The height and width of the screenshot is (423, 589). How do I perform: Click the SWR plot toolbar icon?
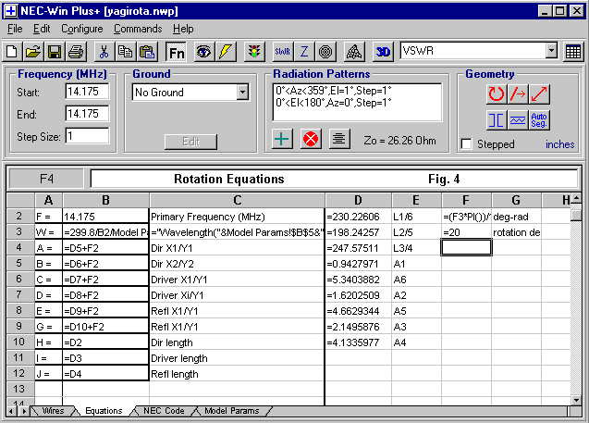coord(284,52)
